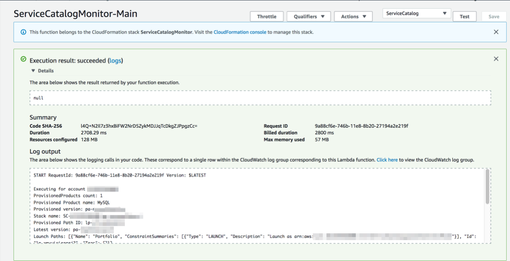Open the CloudFormation console link
Viewport: 510px width, 261px height.
(240, 32)
